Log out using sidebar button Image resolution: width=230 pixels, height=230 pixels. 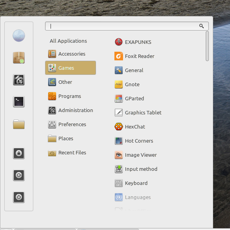point(19,175)
